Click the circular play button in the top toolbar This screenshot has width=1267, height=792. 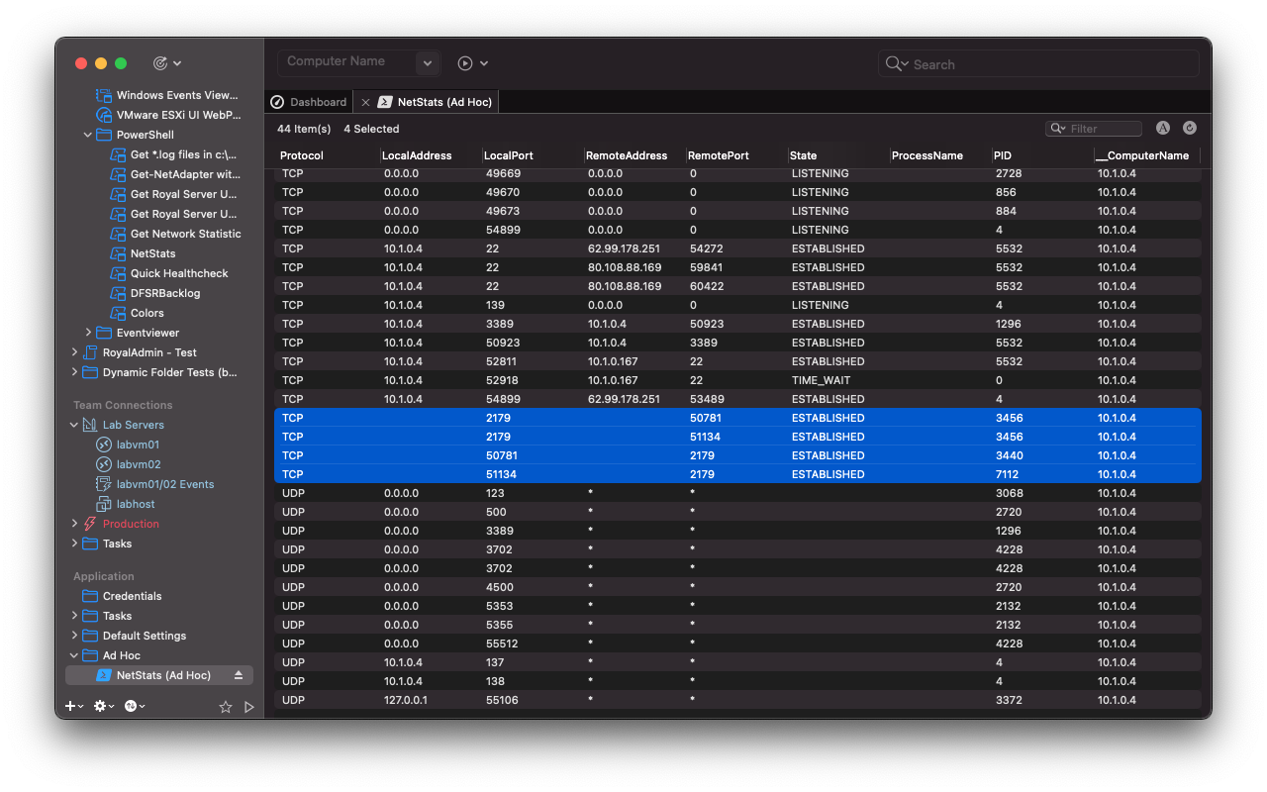coord(463,62)
